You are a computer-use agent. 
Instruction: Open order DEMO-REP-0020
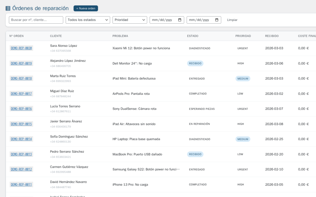coord(21,48)
